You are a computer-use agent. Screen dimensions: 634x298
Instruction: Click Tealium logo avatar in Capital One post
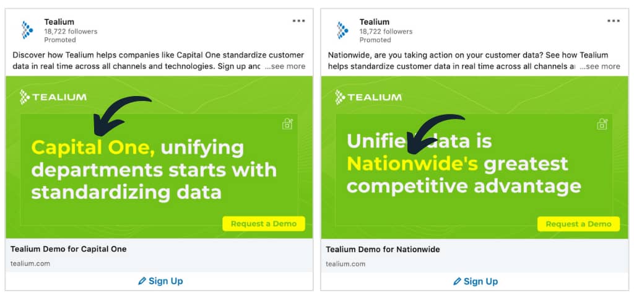[27, 30]
